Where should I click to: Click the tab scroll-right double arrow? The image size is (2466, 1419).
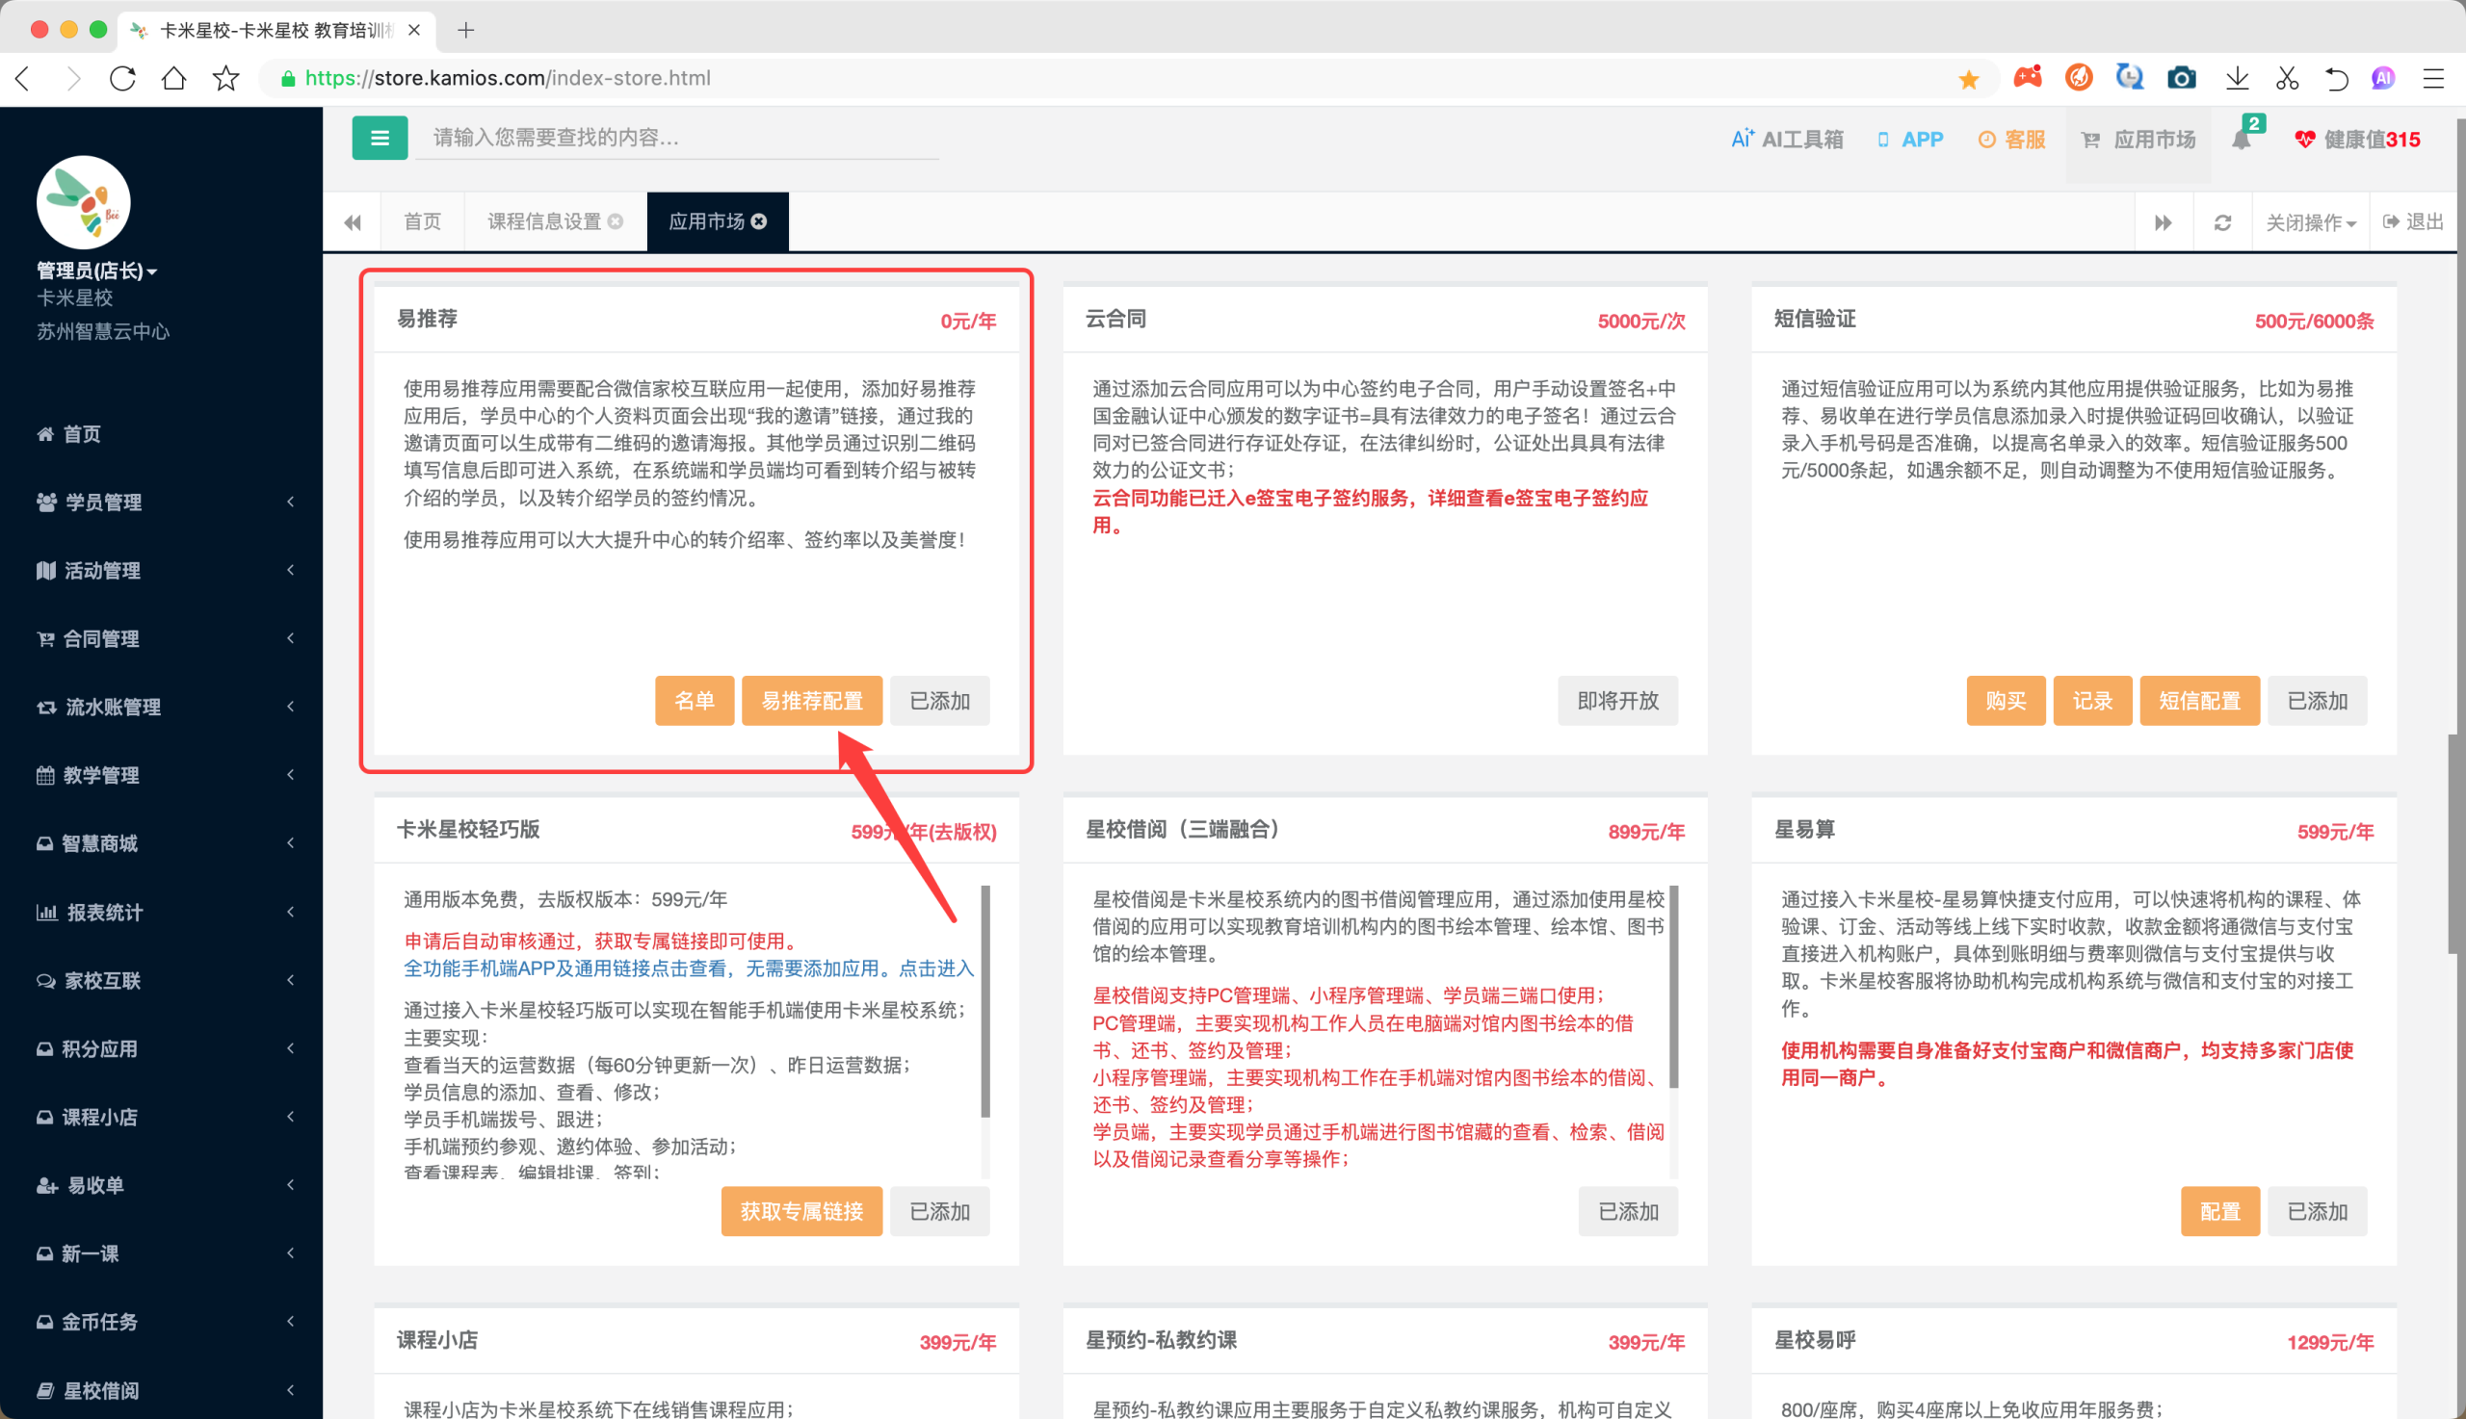2163,222
